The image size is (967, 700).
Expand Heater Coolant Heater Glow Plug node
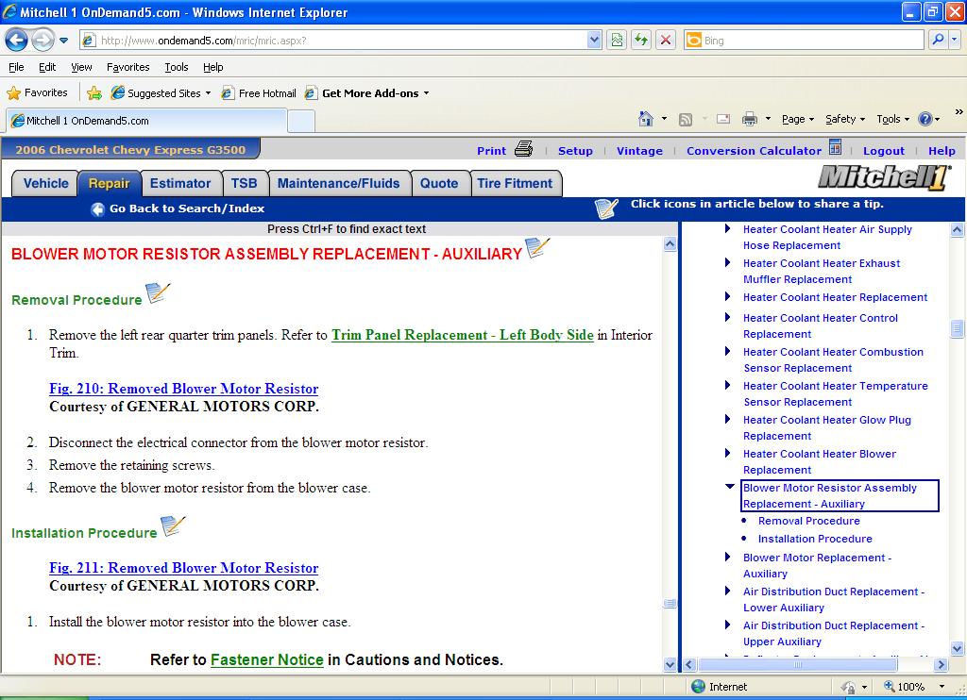pos(728,419)
